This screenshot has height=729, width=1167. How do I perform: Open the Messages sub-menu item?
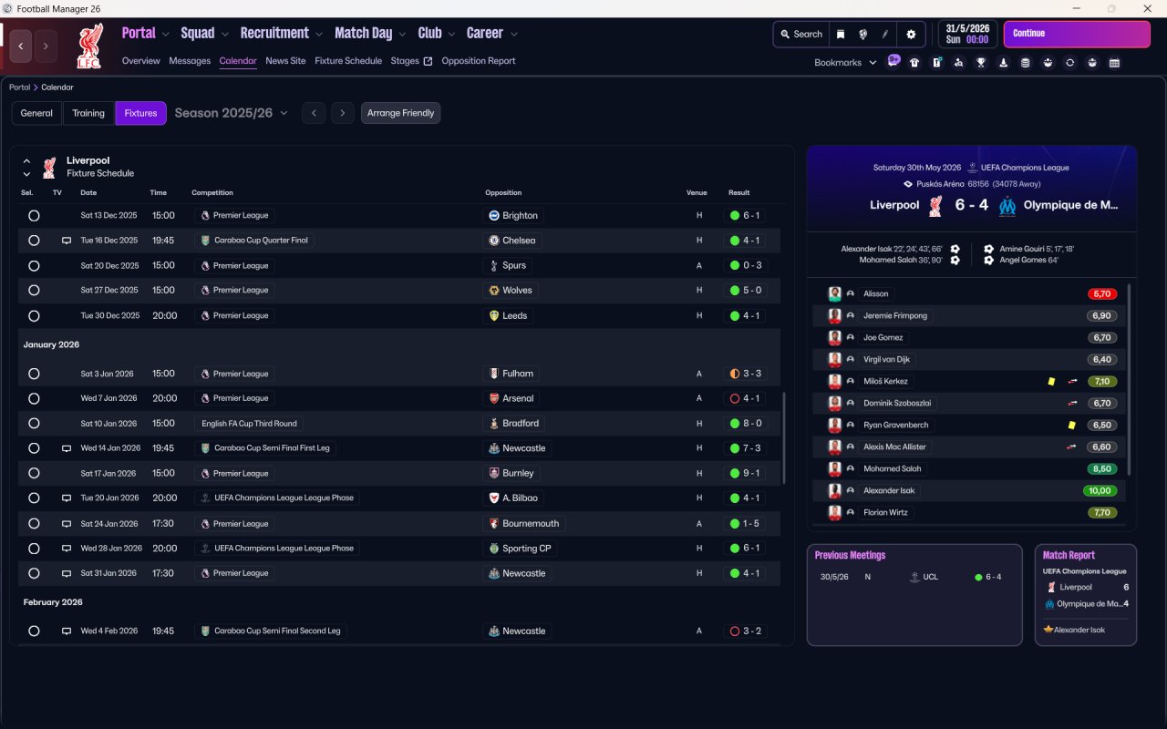click(190, 61)
